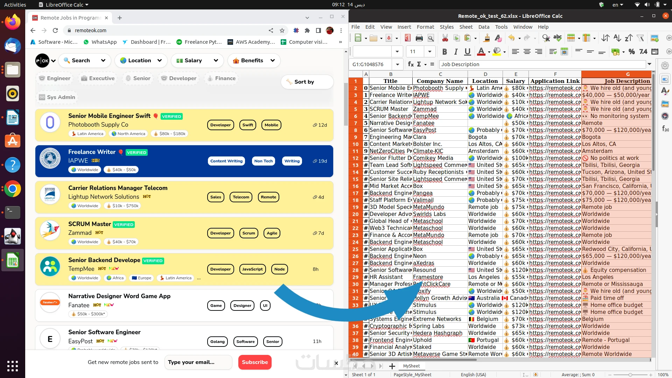Open Print Preview in Calc toolbar

point(431,38)
